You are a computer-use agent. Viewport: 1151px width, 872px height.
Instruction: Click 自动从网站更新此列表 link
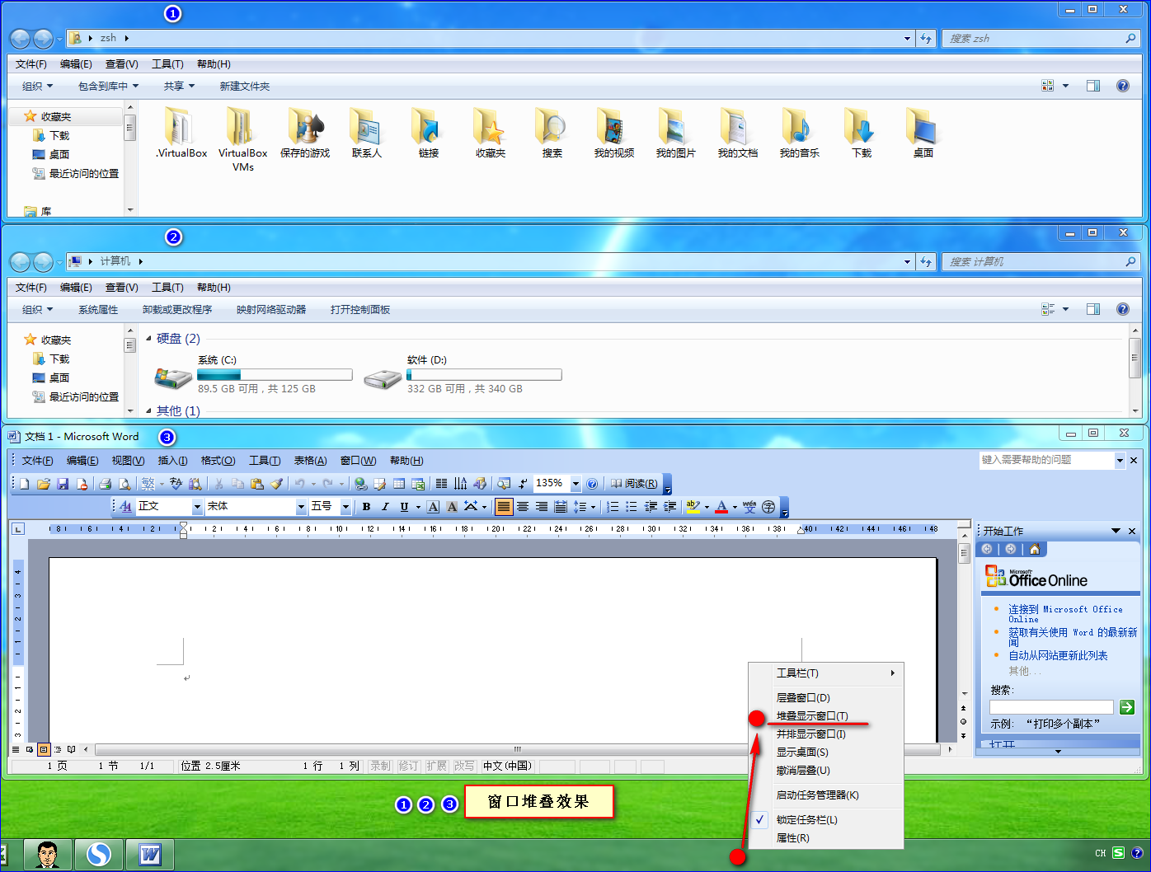(x=1058, y=655)
